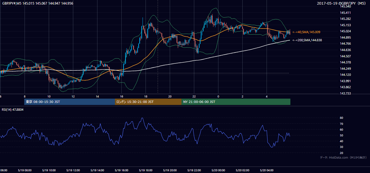
Task: Click price axis value 144.378
Action: tap(346, 62)
